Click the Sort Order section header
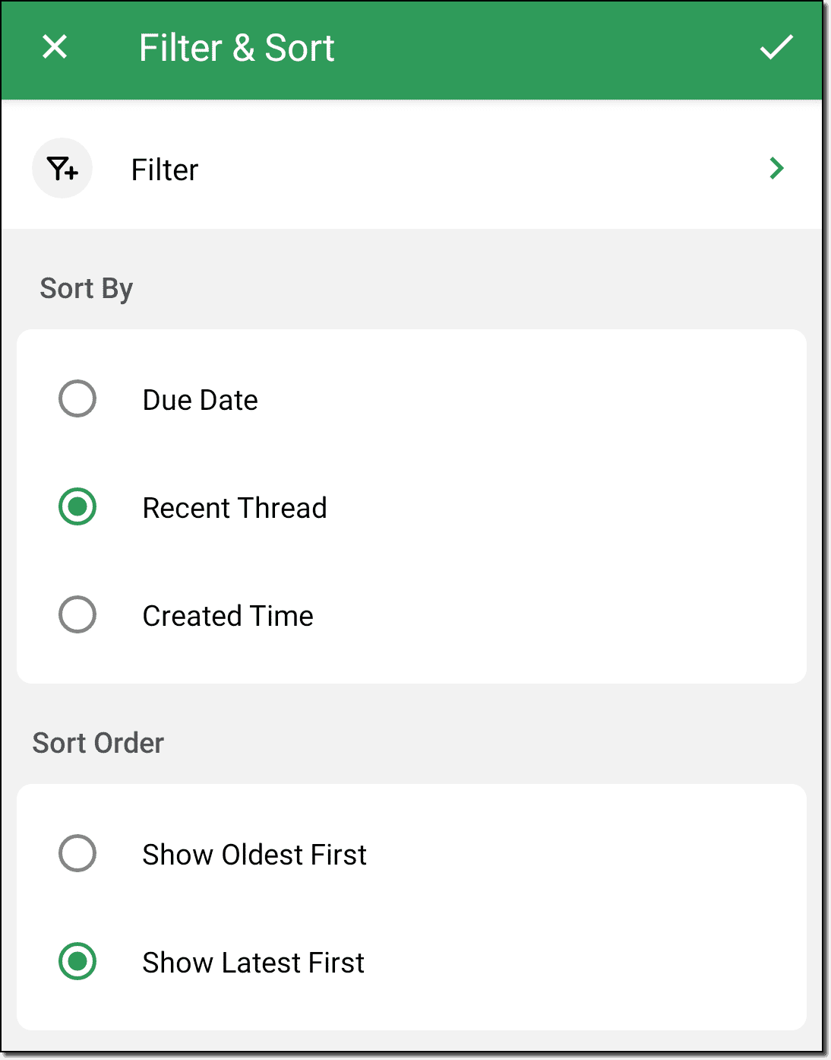 [98, 743]
